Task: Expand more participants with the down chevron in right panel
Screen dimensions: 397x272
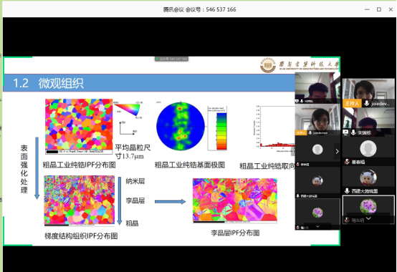Action: (x=368, y=218)
